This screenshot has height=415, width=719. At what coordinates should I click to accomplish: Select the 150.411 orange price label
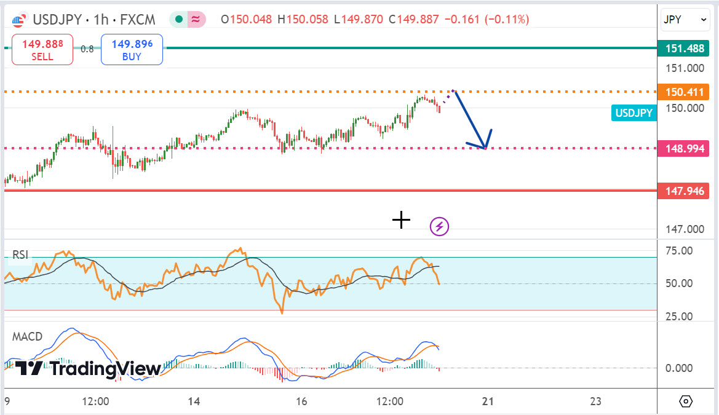tap(683, 92)
